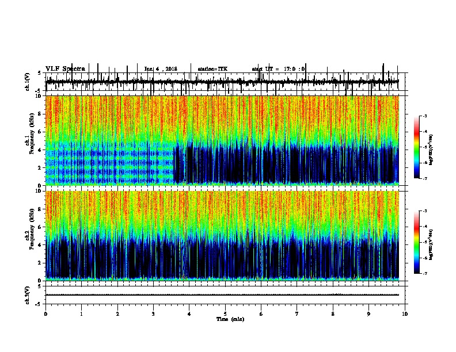Click the "Time (min)" axis label
456x352 pixels.
pos(230,319)
